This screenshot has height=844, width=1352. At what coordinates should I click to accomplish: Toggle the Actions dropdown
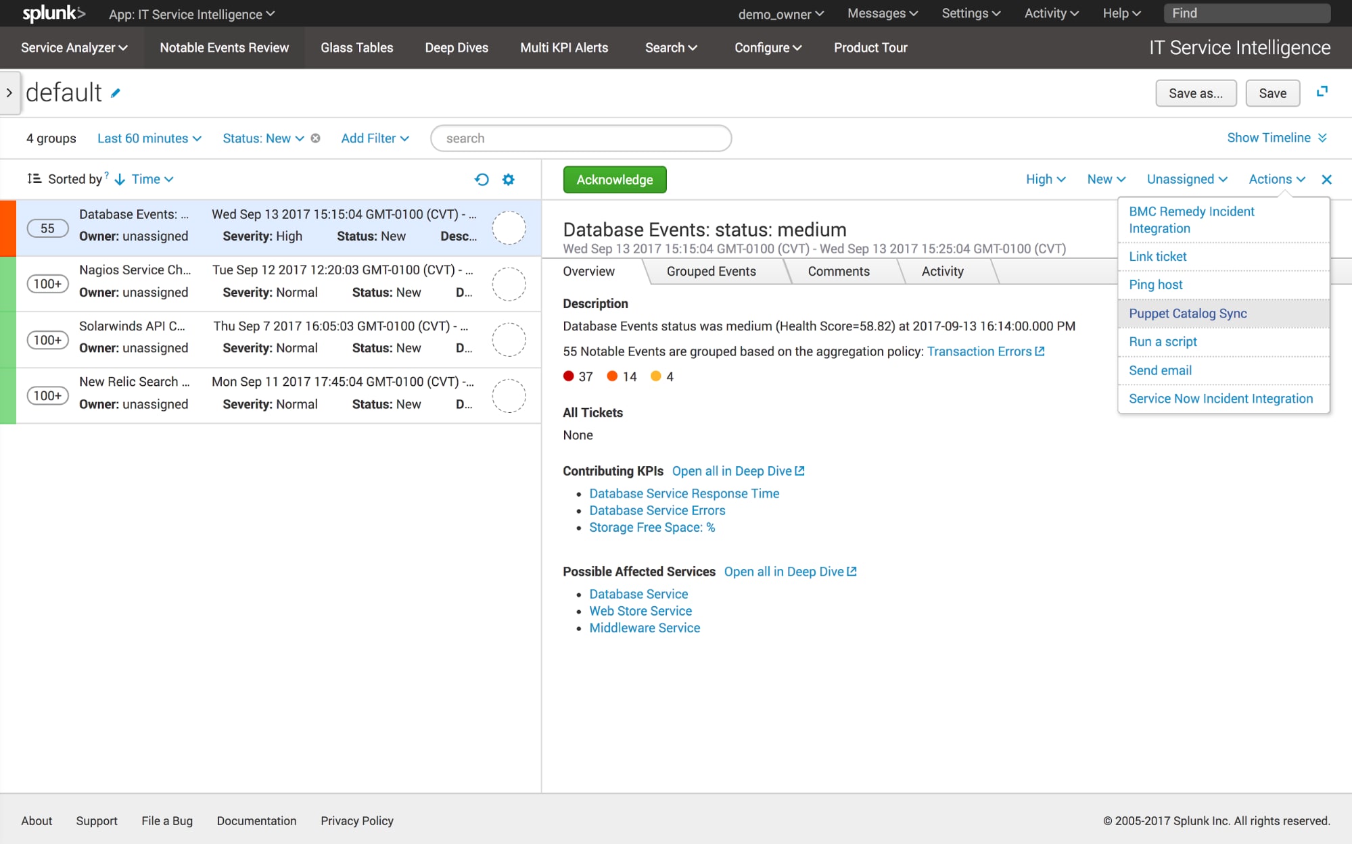(x=1277, y=179)
